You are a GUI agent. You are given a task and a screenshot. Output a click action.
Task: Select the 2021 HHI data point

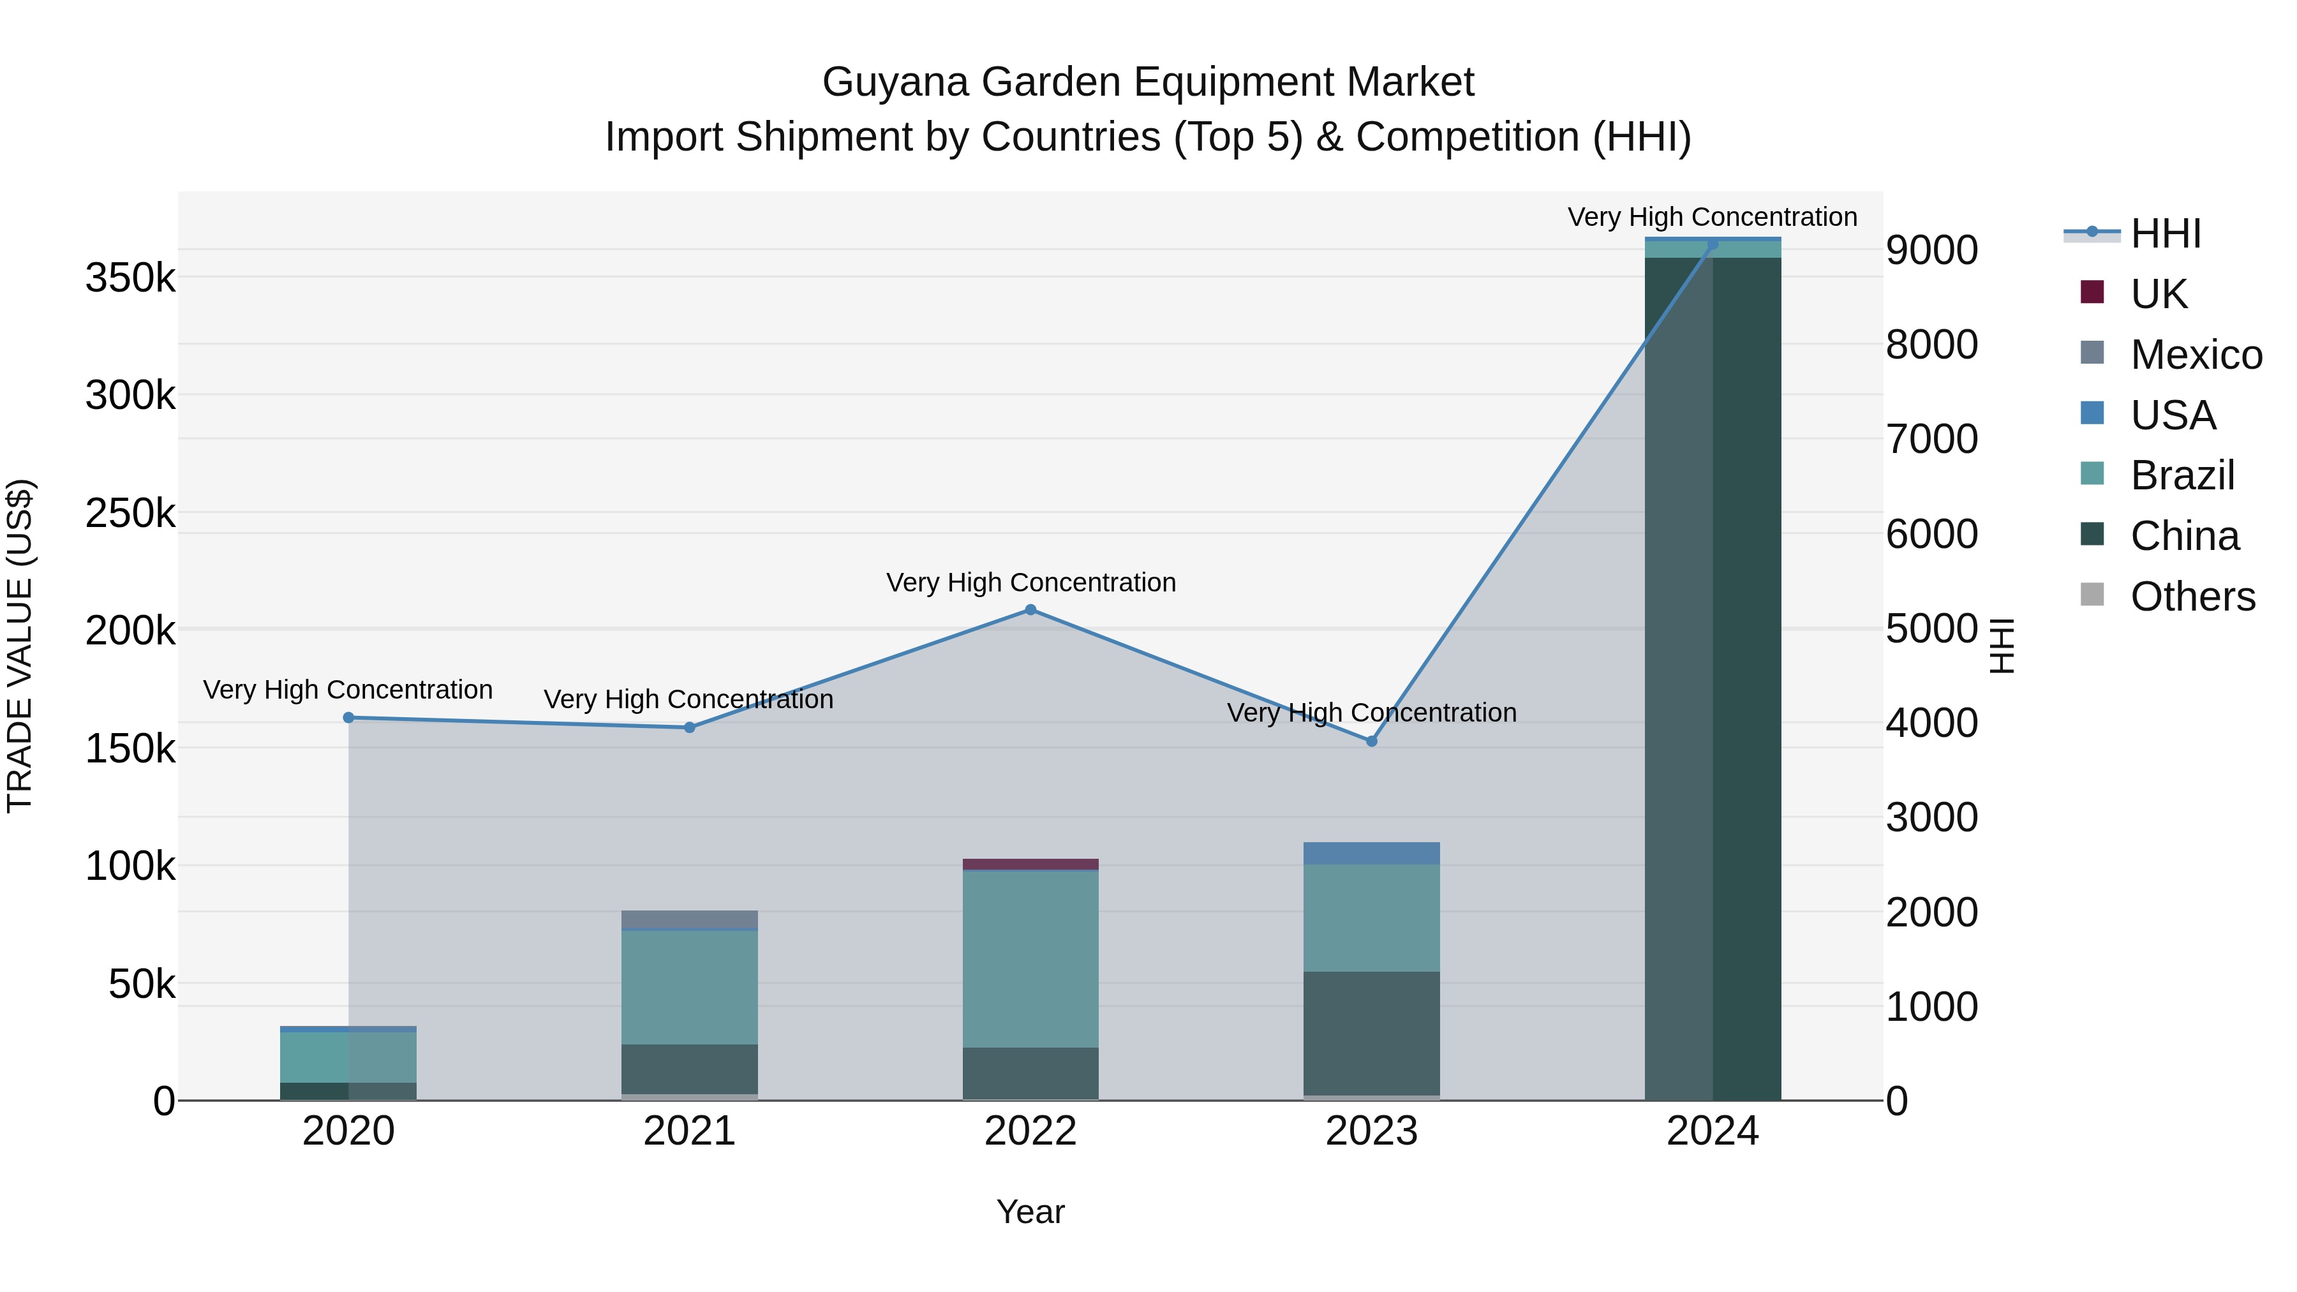pyautogui.click(x=689, y=727)
